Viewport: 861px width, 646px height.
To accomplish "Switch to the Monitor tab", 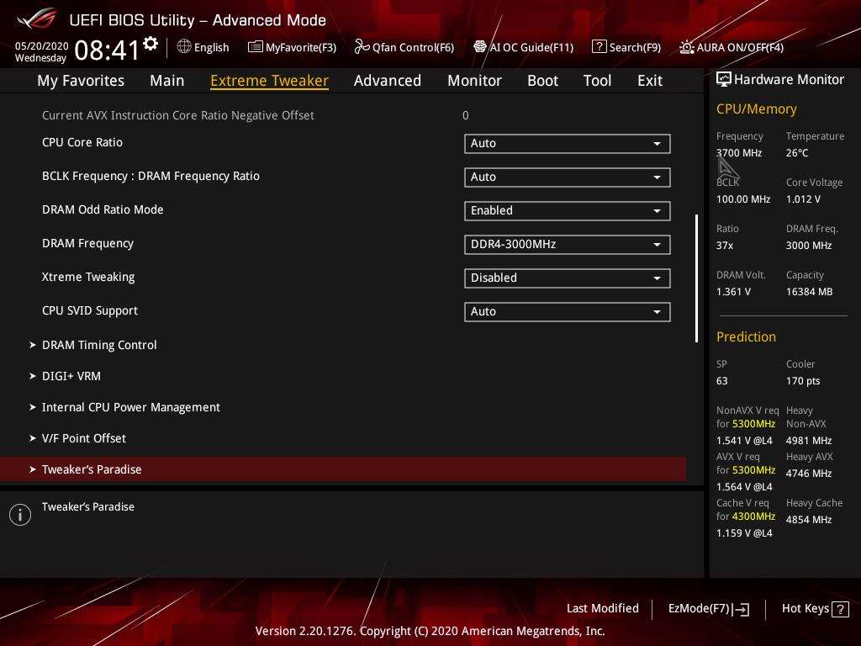I will tap(474, 81).
